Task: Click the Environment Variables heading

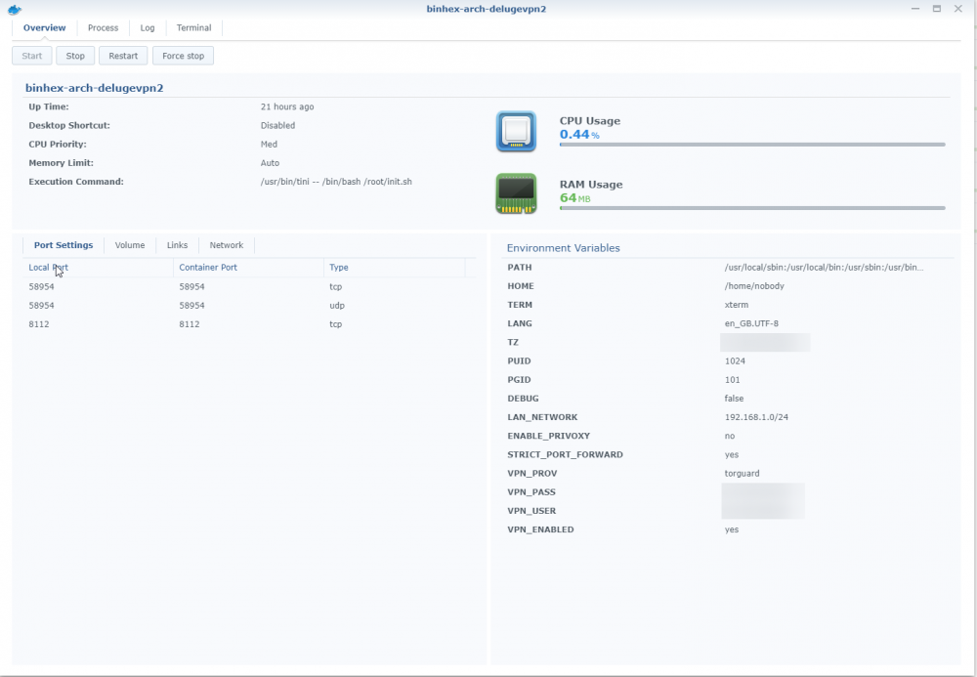Action: click(564, 248)
